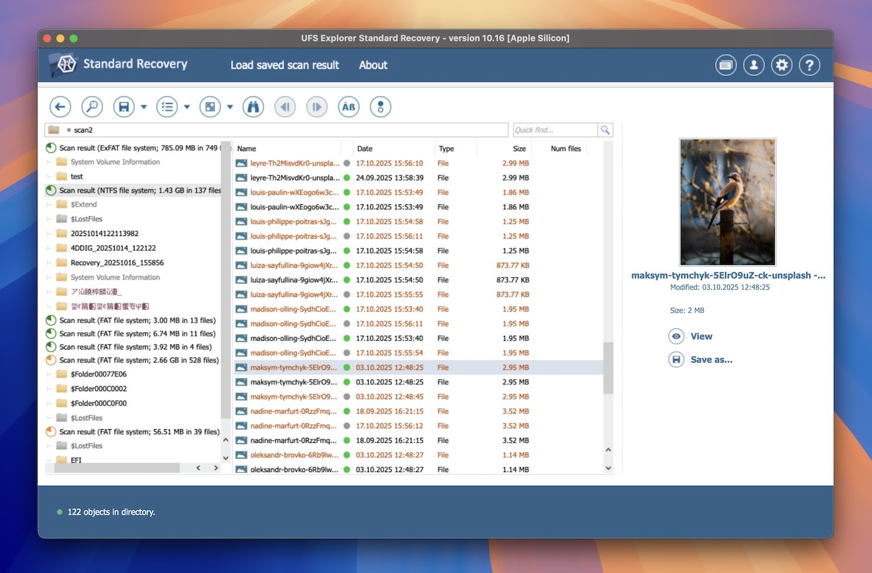Click the floppy disk save icon
Image resolution: width=872 pixels, height=573 pixels.
[x=124, y=107]
